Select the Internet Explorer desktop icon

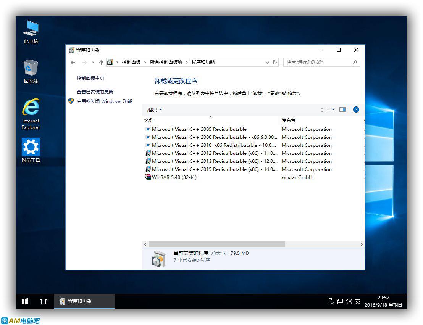point(31,114)
